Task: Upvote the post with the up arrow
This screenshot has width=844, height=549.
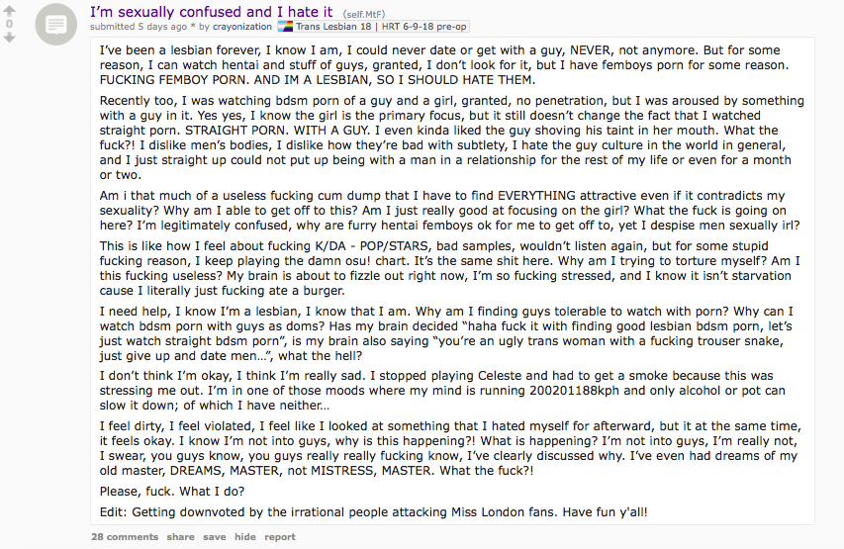Action: pyautogui.click(x=9, y=10)
